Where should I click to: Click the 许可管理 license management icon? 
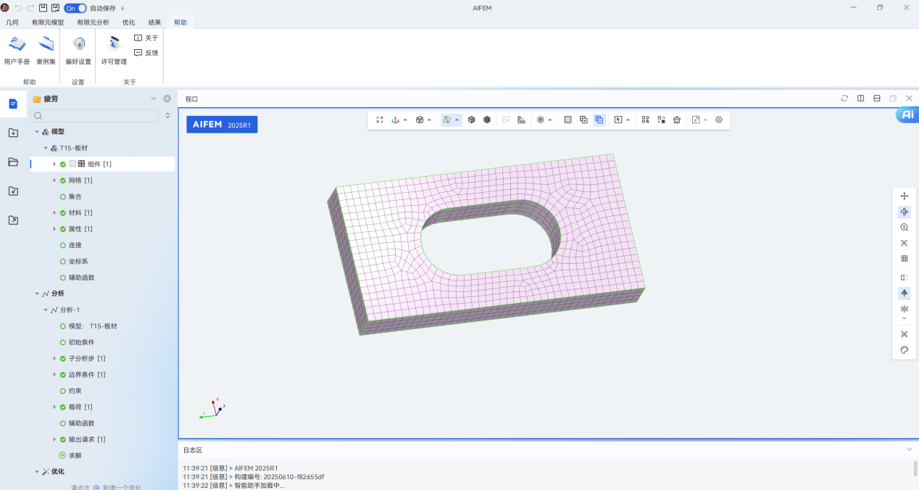[114, 49]
